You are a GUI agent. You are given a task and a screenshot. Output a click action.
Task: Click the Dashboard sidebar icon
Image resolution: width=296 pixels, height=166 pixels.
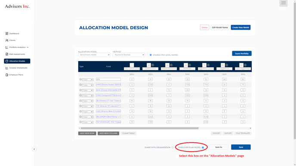click(7, 34)
